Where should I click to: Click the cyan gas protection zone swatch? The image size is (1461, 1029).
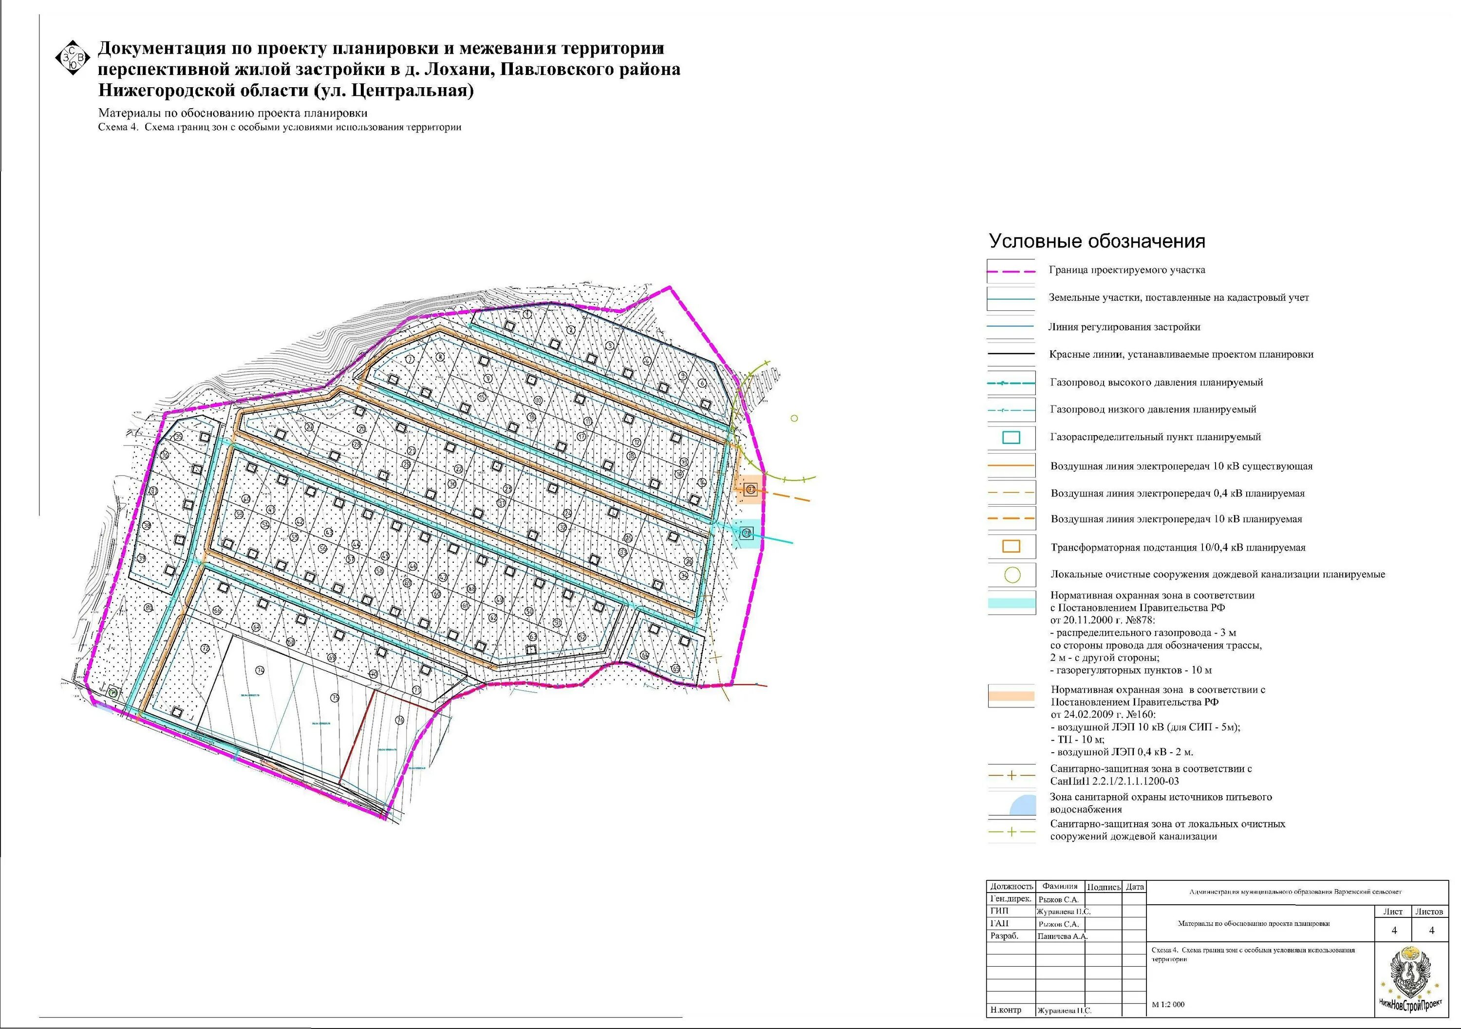coord(1011,604)
